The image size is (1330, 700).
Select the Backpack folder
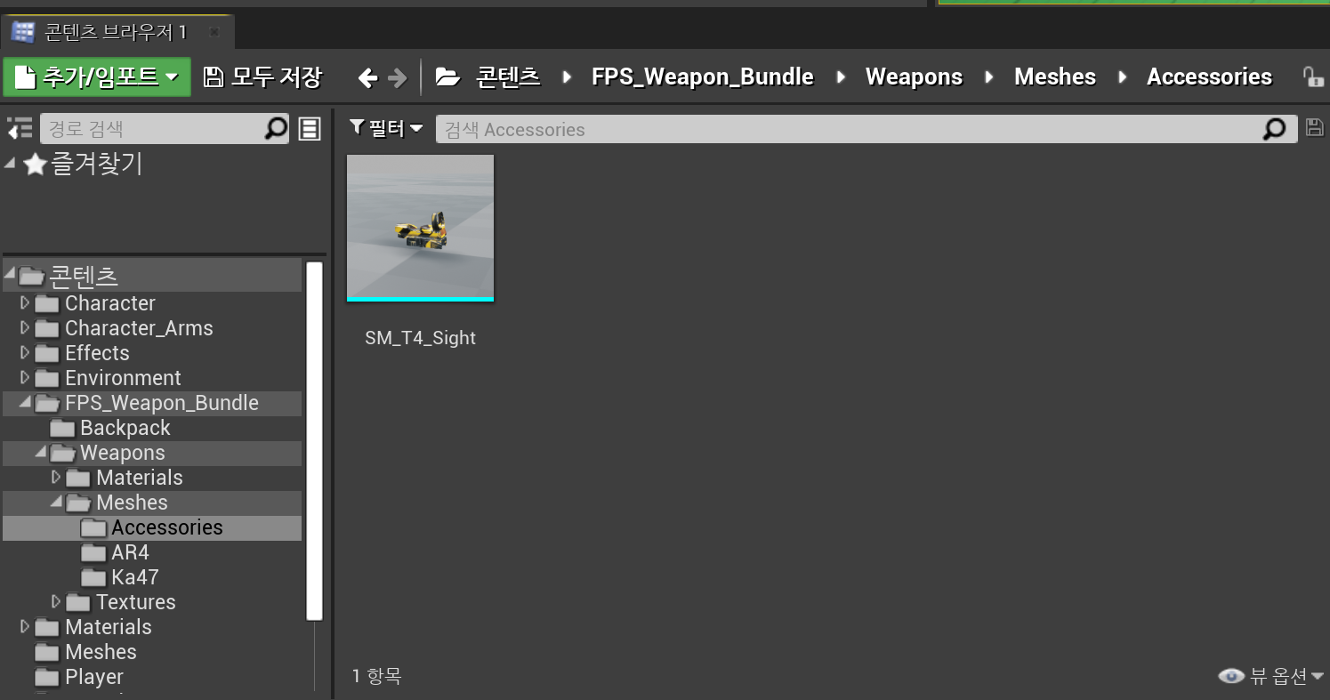pos(125,428)
